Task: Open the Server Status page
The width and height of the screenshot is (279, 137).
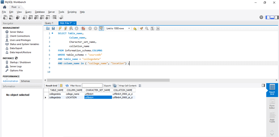Action: pos(16,32)
